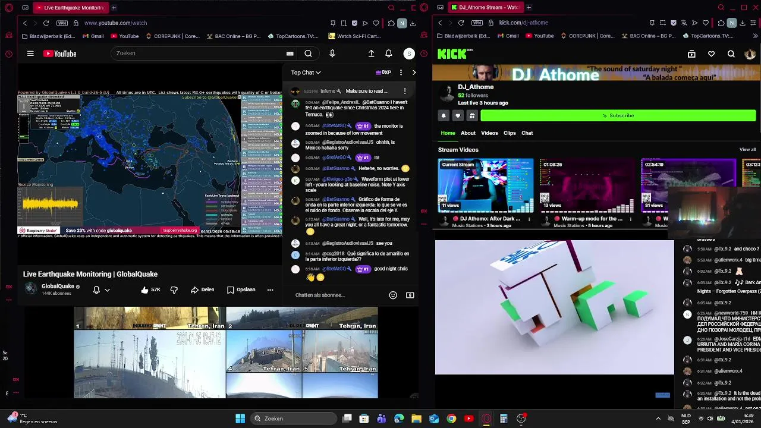
Task: Toggle VPN in the Kick window
Action: 477,23
